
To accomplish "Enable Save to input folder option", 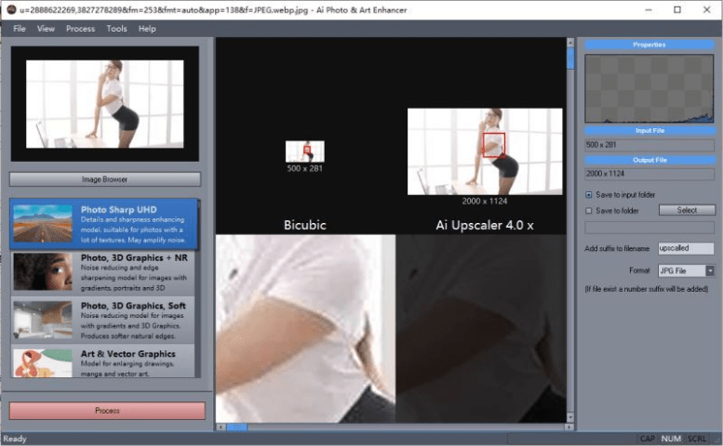I will click(x=589, y=195).
